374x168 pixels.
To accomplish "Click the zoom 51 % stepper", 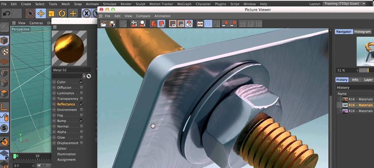I will (x=357, y=71).
